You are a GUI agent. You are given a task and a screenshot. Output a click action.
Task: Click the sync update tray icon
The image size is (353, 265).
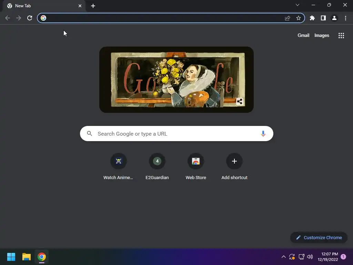(292, 257)
